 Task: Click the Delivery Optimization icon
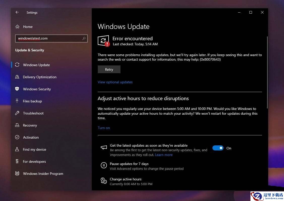(x=17, y=77)
